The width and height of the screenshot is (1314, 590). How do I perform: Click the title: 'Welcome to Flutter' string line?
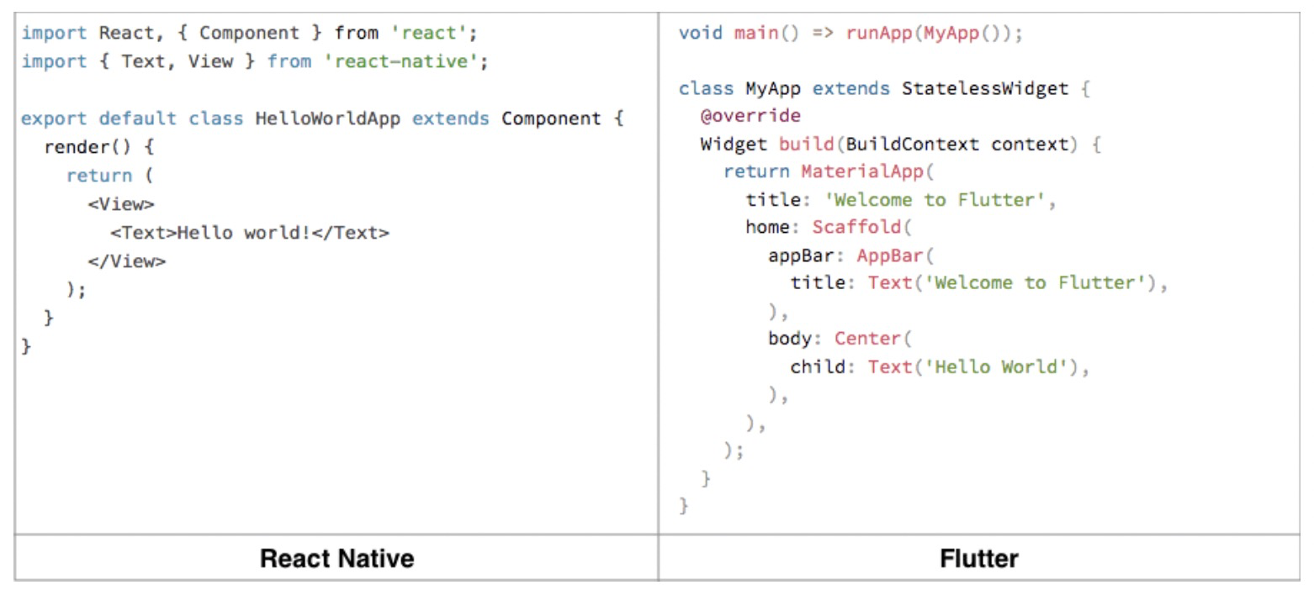pos(900,199)
